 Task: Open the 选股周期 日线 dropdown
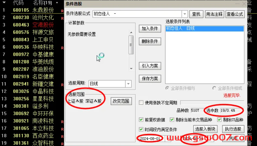tap(128, 84)
